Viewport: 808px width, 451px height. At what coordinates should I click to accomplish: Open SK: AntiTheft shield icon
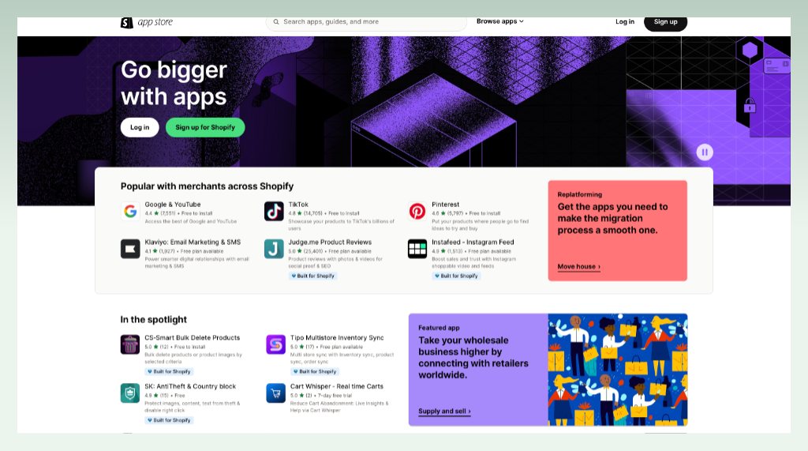[130, 393]
